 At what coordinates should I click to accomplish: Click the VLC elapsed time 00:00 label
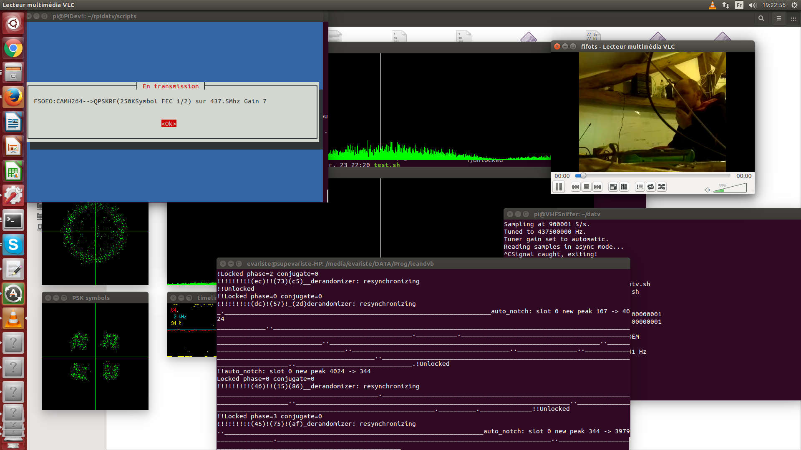562,176
